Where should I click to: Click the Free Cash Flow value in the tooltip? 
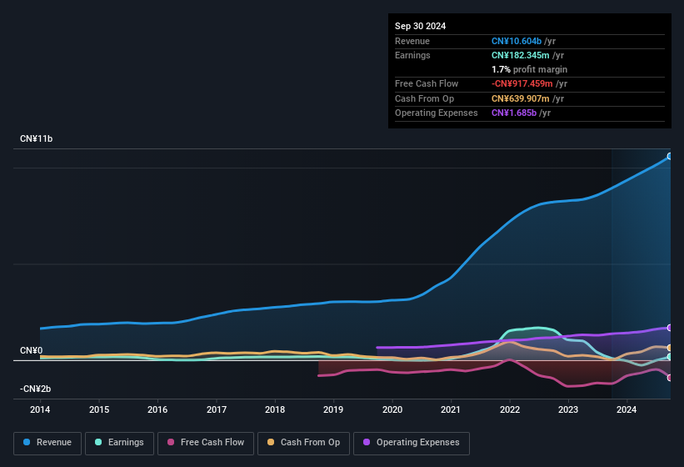(x=522, y=83)
